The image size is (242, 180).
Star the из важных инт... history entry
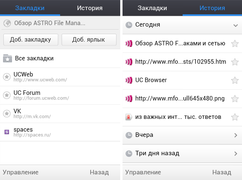pos(235,117)
